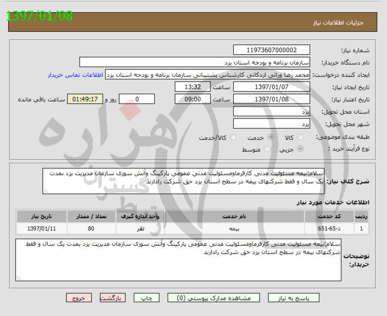Click service code cell ذ-65-651

[329, 228]
